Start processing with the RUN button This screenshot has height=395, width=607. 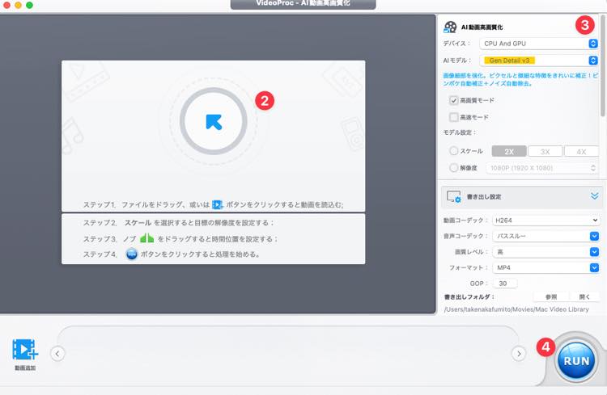pyautogui.click(x=576, y=361)
